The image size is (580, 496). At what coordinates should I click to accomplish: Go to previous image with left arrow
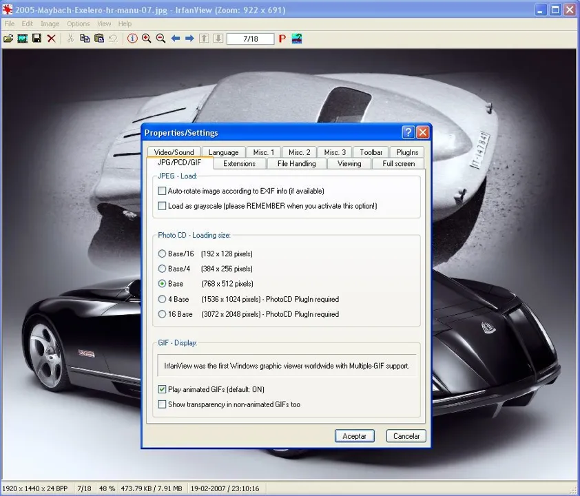pyautogui.click(x=176, y=39)
